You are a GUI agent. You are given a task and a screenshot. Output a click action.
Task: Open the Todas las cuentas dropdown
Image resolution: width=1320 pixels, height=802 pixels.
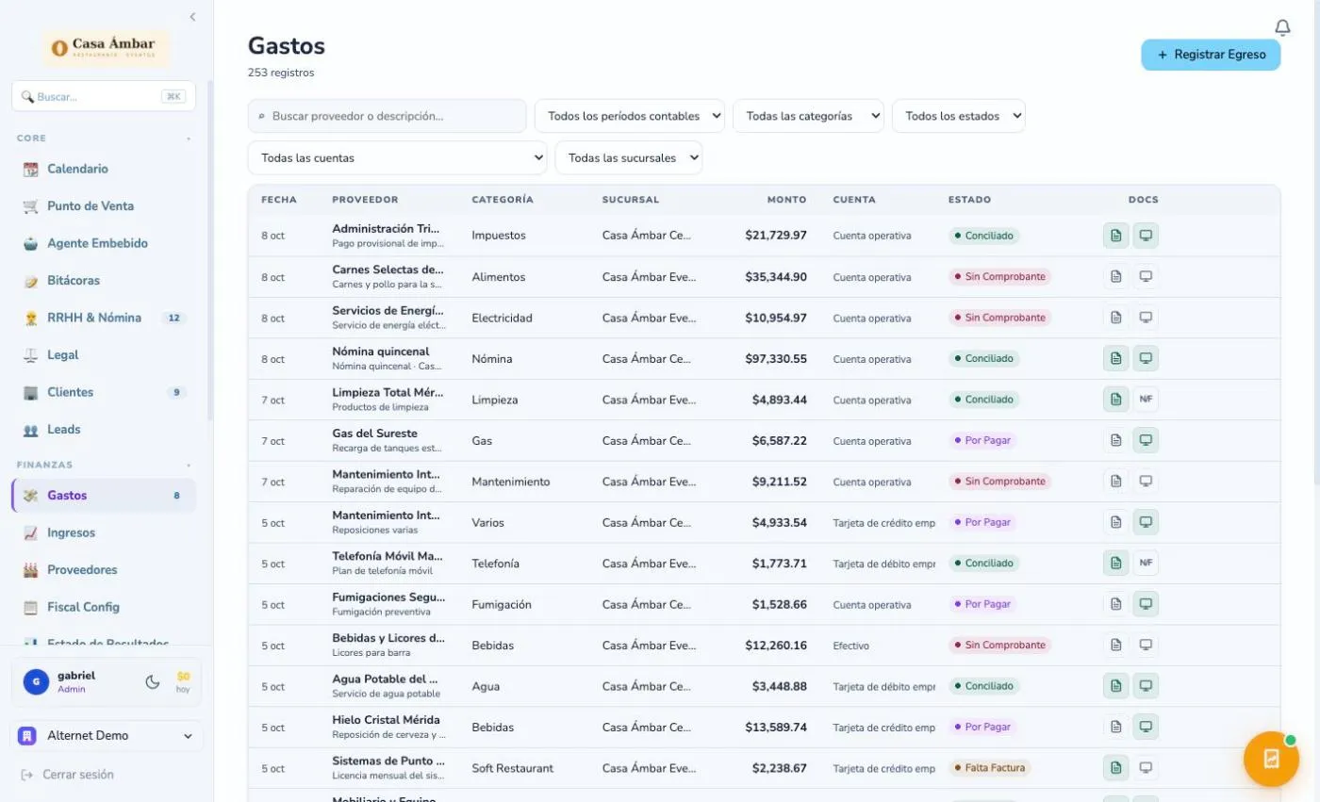pyautogui.click(x=397, y=157)
